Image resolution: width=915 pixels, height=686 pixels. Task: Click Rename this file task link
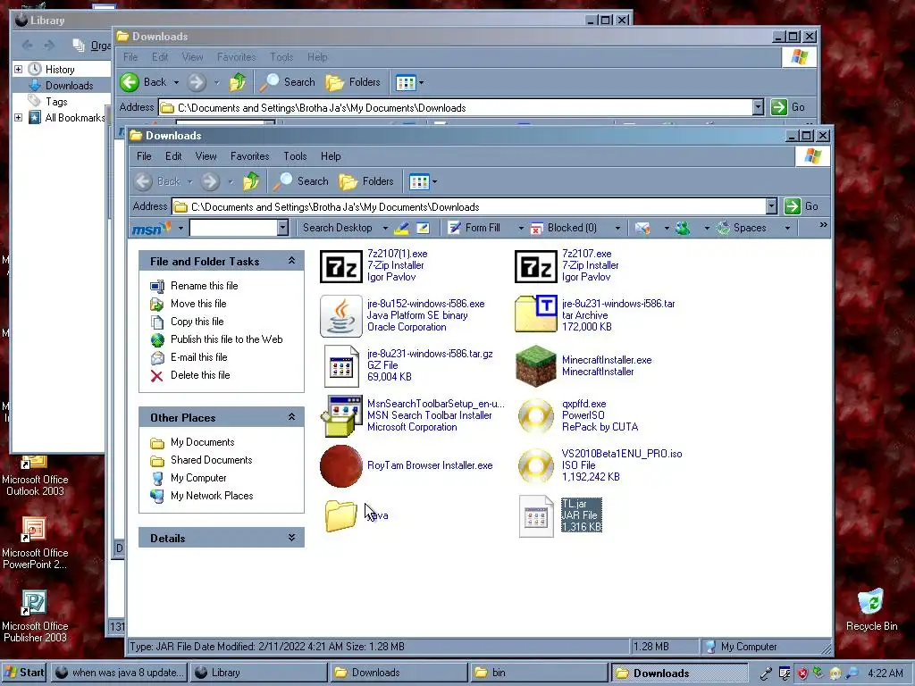click(205, 286)
